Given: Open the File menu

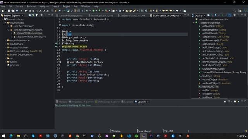Looking at the screenshot, I should pos(3,7).
